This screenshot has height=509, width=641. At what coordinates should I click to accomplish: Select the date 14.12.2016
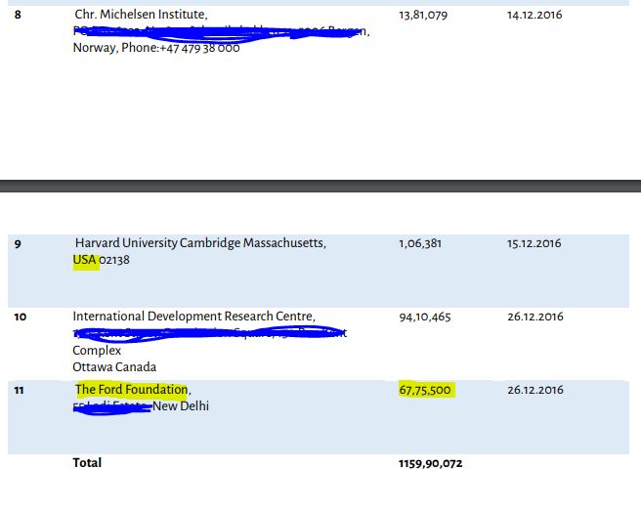click(534, 15)
